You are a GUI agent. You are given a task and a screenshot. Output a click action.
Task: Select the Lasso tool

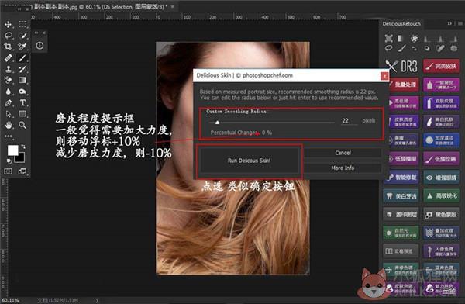point(9,36)
